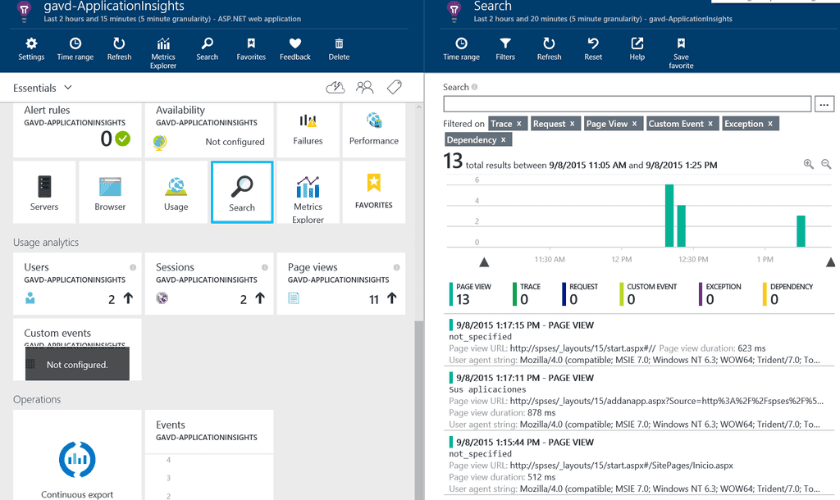
Task: Open Settings in the gavd-ApplicationInsights toolbar
Action: pyautogui.click(x=31, y=49)
